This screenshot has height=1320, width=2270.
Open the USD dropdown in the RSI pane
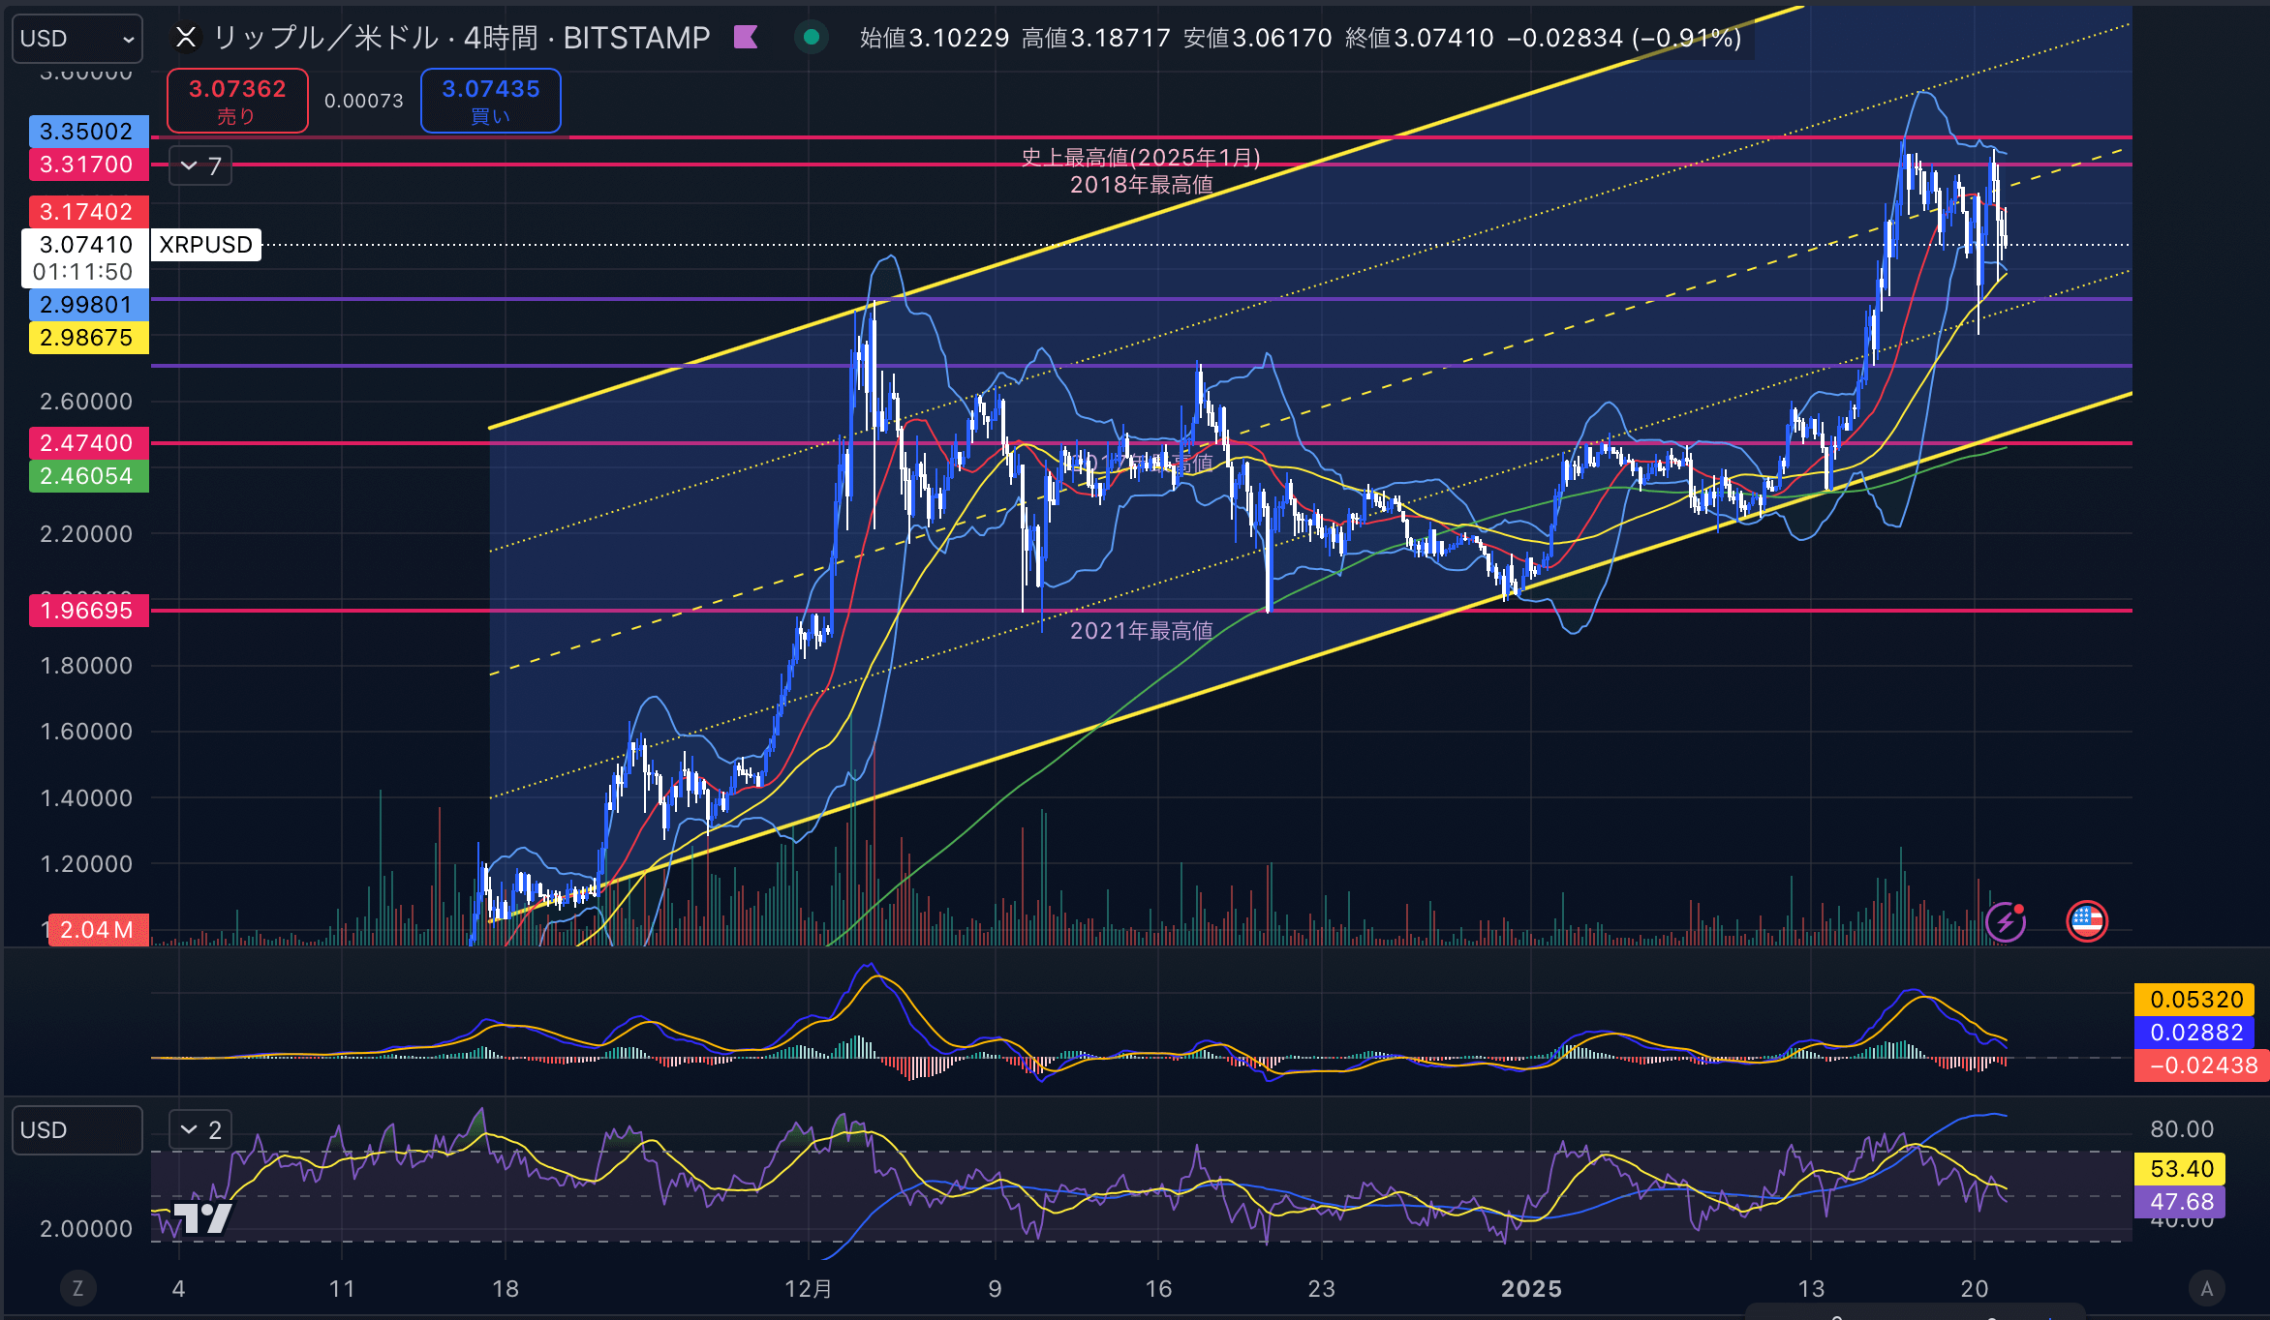click(x=77, y=1130)
